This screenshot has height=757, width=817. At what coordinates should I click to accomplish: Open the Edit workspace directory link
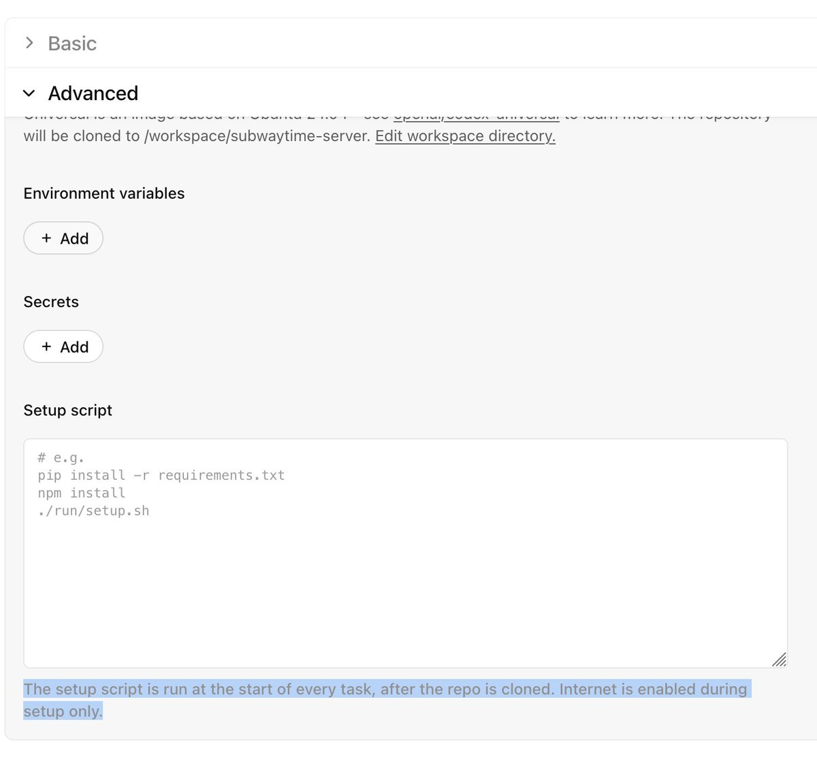tap(465, 136)
